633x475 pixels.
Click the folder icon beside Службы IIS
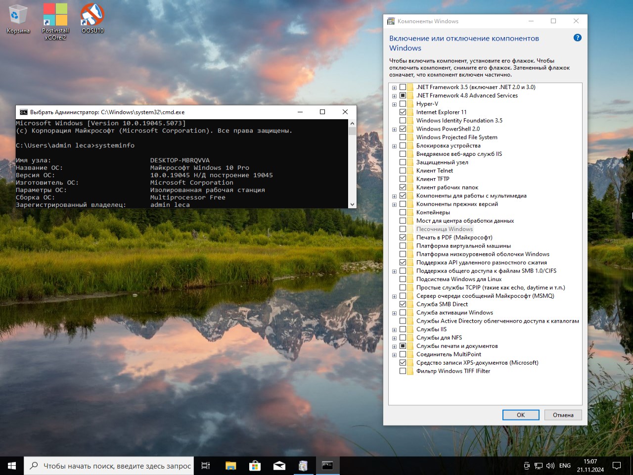click(410, 329)
